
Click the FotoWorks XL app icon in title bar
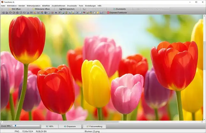pos(2,2)
